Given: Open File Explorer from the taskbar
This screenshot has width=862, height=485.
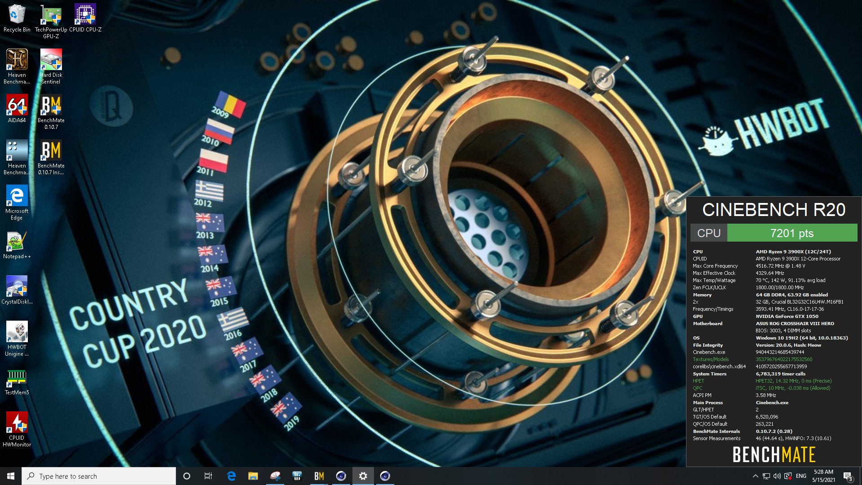Looking at the screenshot, I should (253, 476).
